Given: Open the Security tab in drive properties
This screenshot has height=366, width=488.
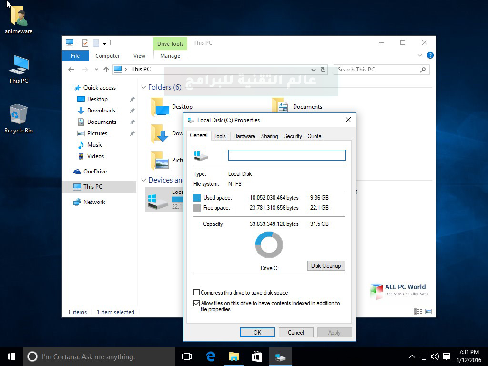Looking at the screenshot, I should [x=292, y=136].
